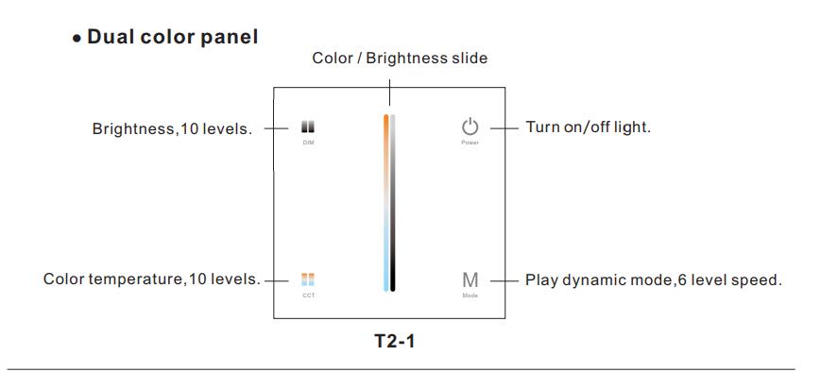Click the orange top of color slide

[x=385, y=123]
